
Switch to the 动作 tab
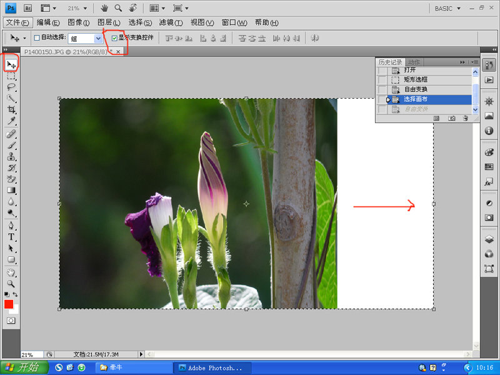414,62
